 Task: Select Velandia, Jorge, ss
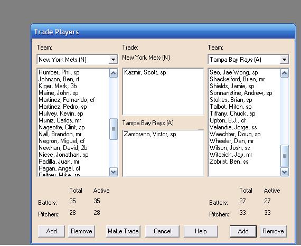[233, 127]
